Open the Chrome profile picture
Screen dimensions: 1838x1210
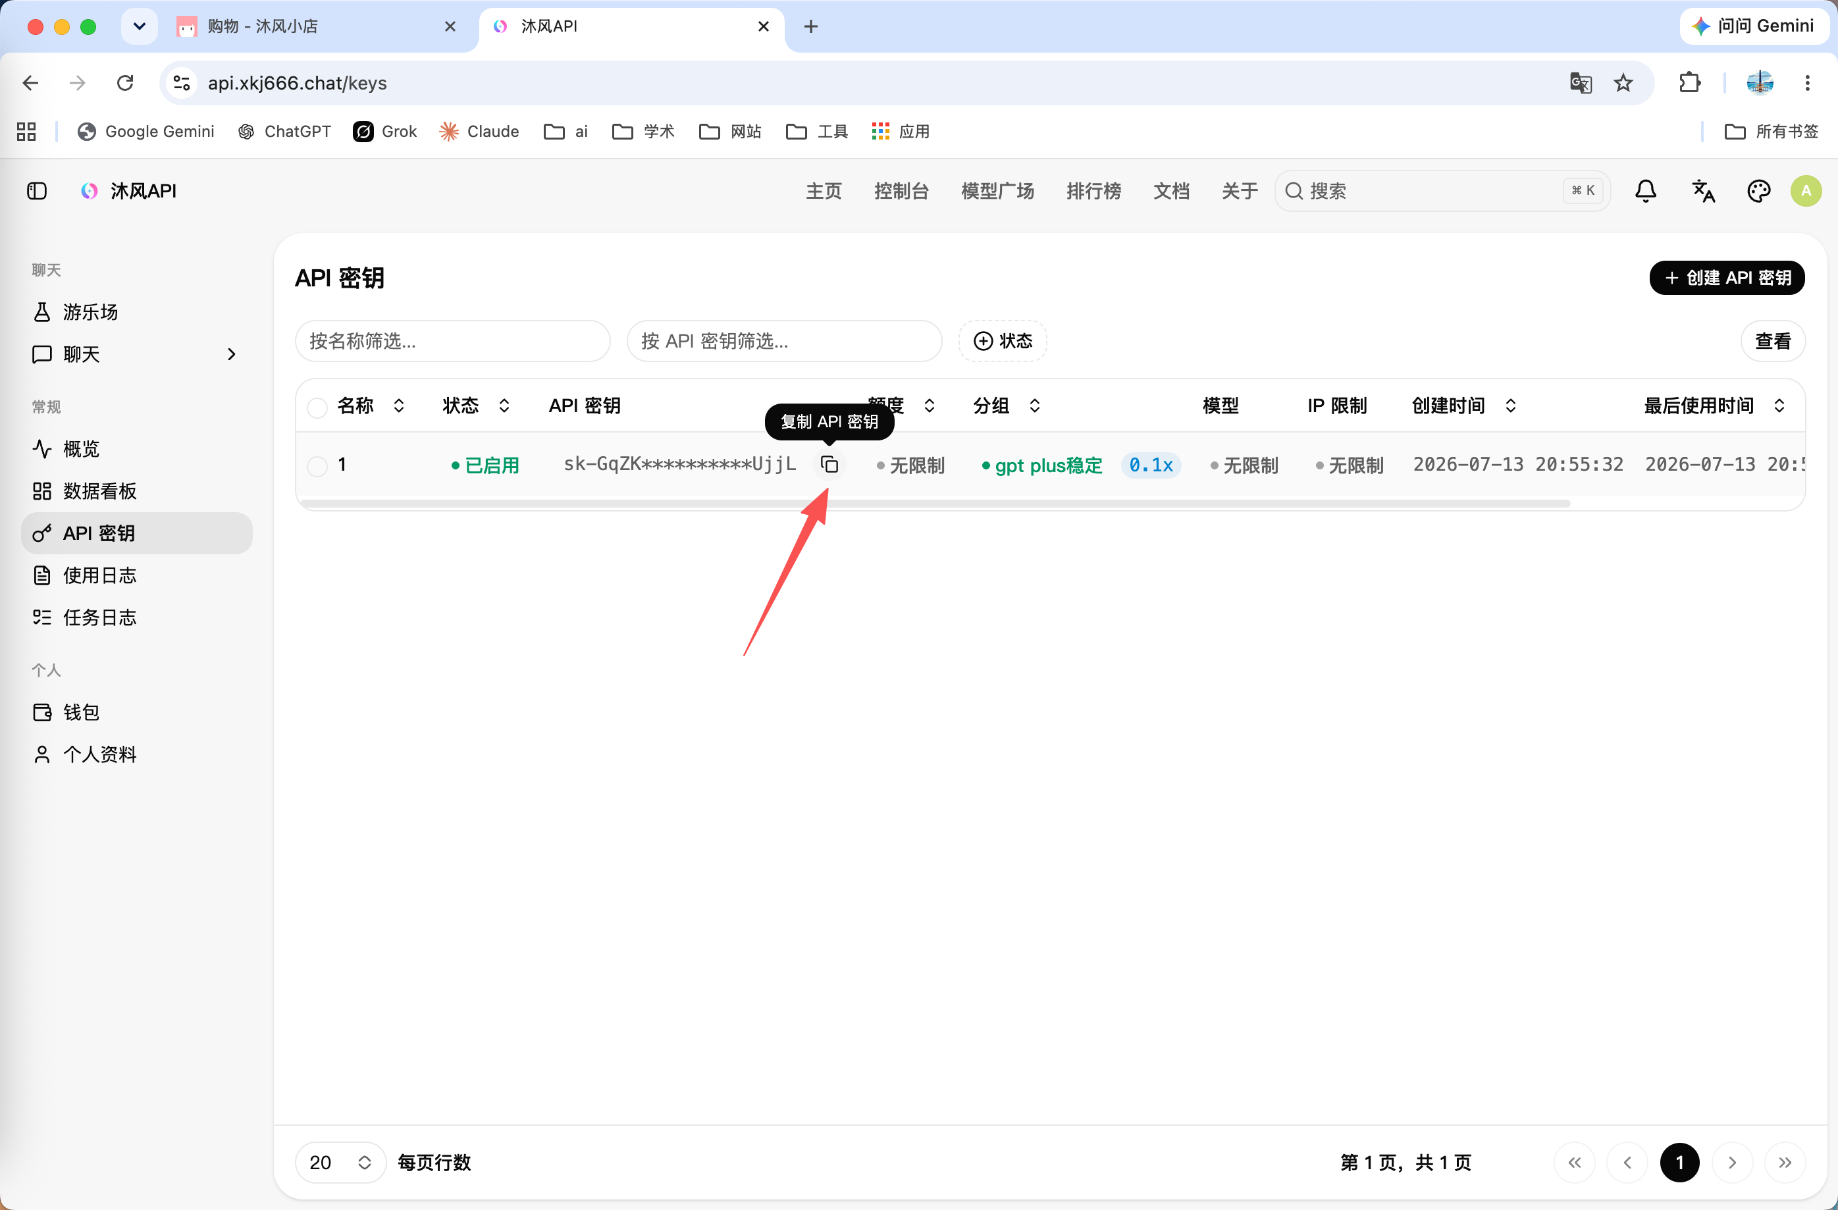(x=1760, y=83)
